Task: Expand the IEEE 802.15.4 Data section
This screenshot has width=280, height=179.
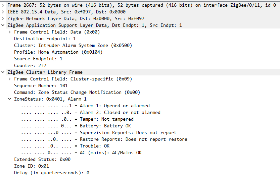Action: click(3, 12)
